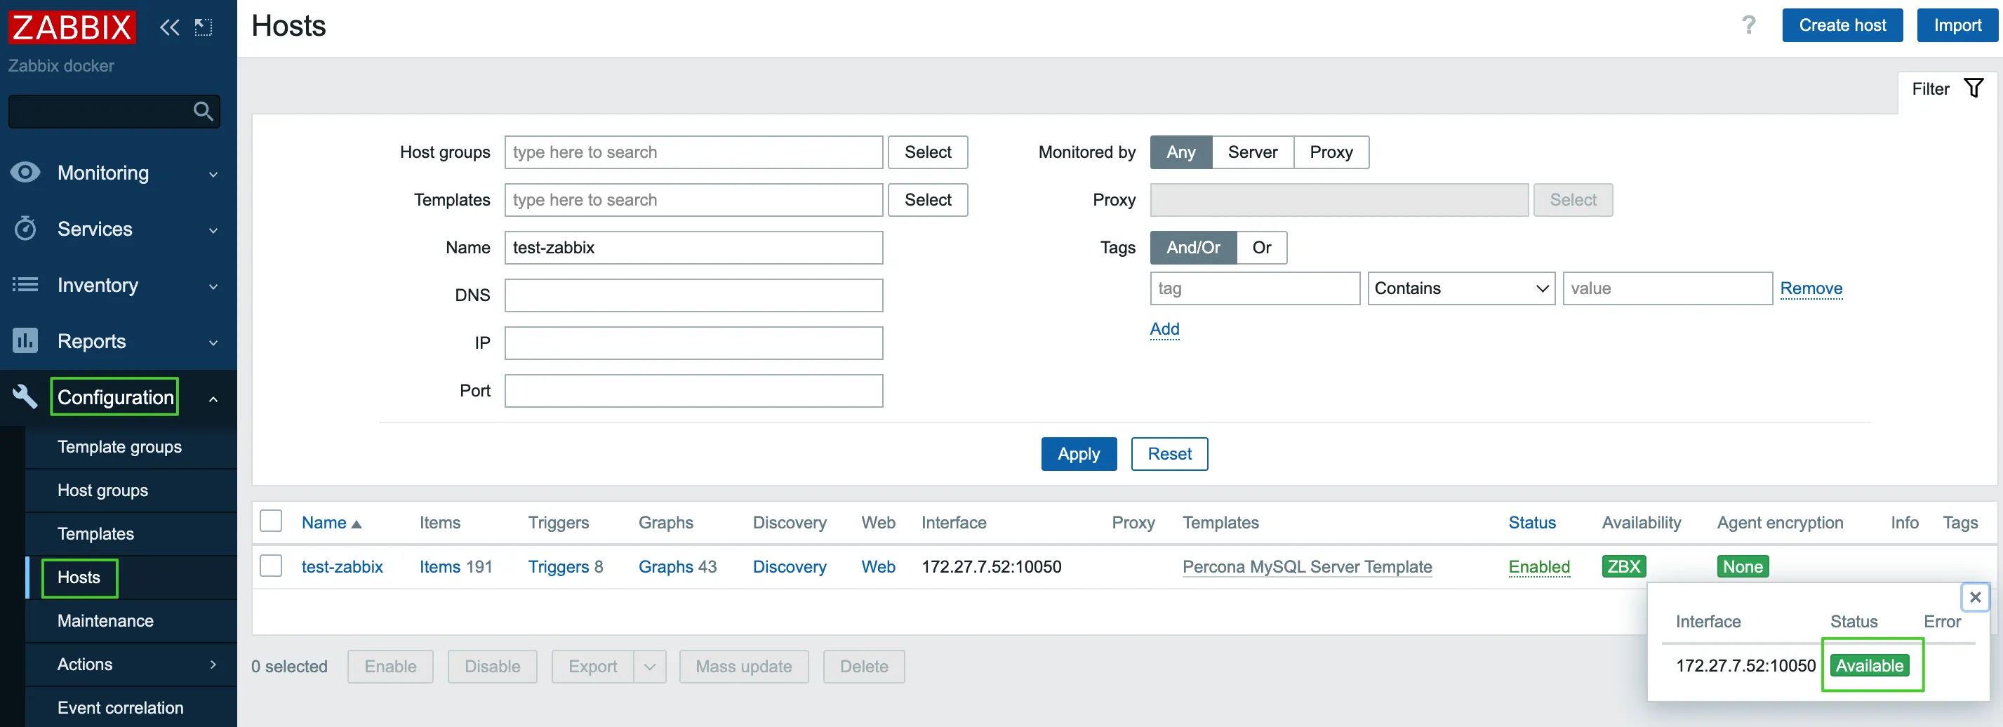
Task: Click Apply filter button
Action: [x=1078, y=453]
